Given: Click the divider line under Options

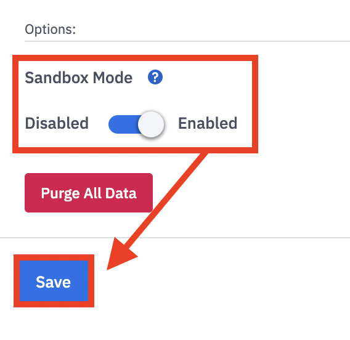Looking at the screenshot, I should (187, 41).
